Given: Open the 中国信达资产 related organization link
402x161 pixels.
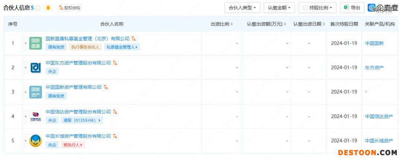Looking at the screenshot, I should pos(379,116).
